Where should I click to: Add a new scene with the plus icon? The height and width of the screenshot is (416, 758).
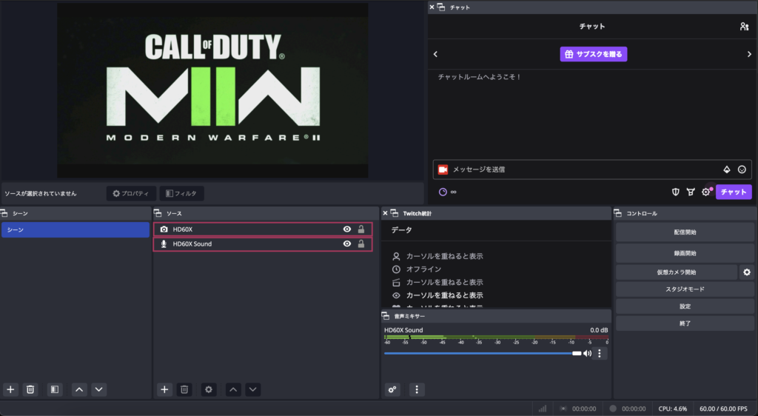[10, 389]
